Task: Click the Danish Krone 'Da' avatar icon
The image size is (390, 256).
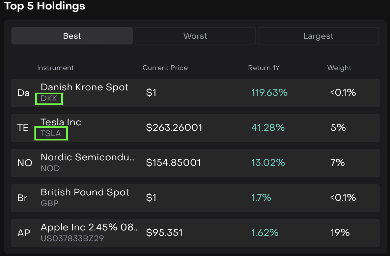Action: (24, 93)
